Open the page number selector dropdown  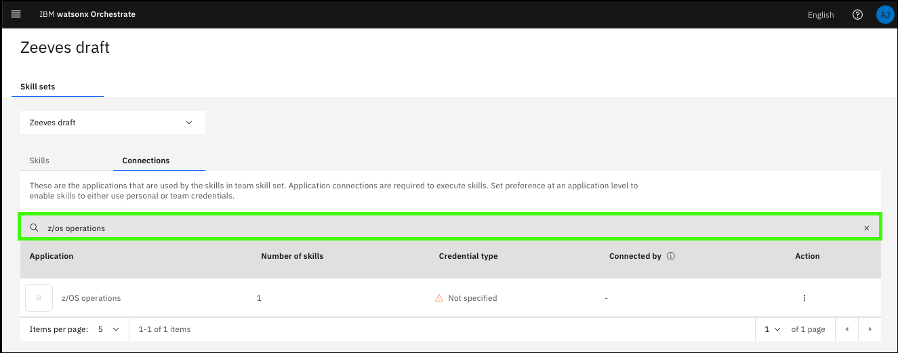(772, 329)
